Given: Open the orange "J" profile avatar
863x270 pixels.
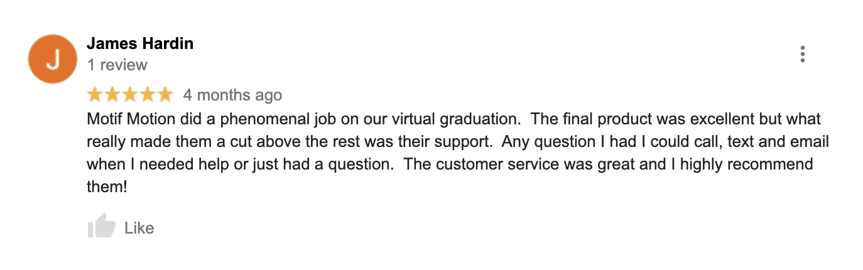Looking at the screenshot, I should click(x=53, y=59).
